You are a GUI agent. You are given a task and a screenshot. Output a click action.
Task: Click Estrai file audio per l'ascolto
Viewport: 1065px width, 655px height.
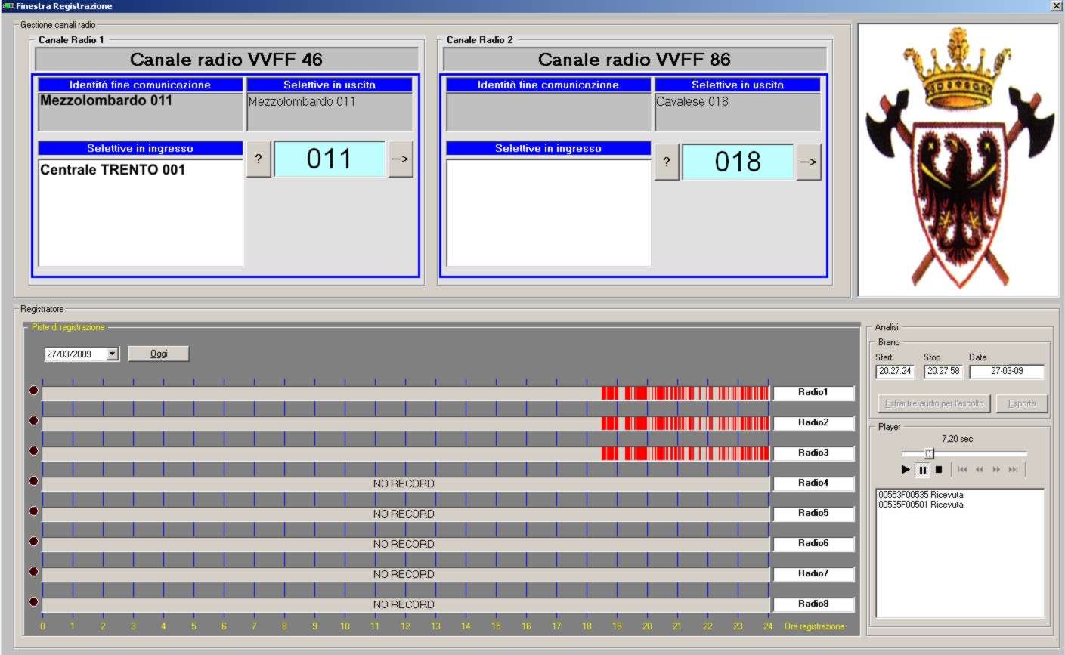[933, 403]
